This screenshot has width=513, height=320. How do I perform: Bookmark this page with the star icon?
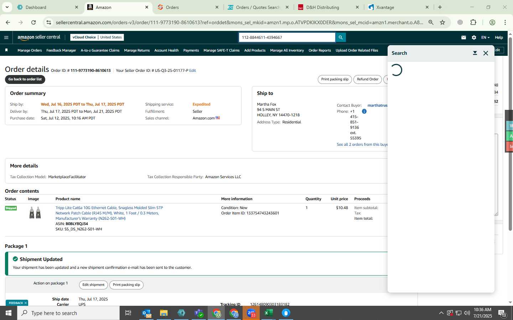(x=442, y=22)
